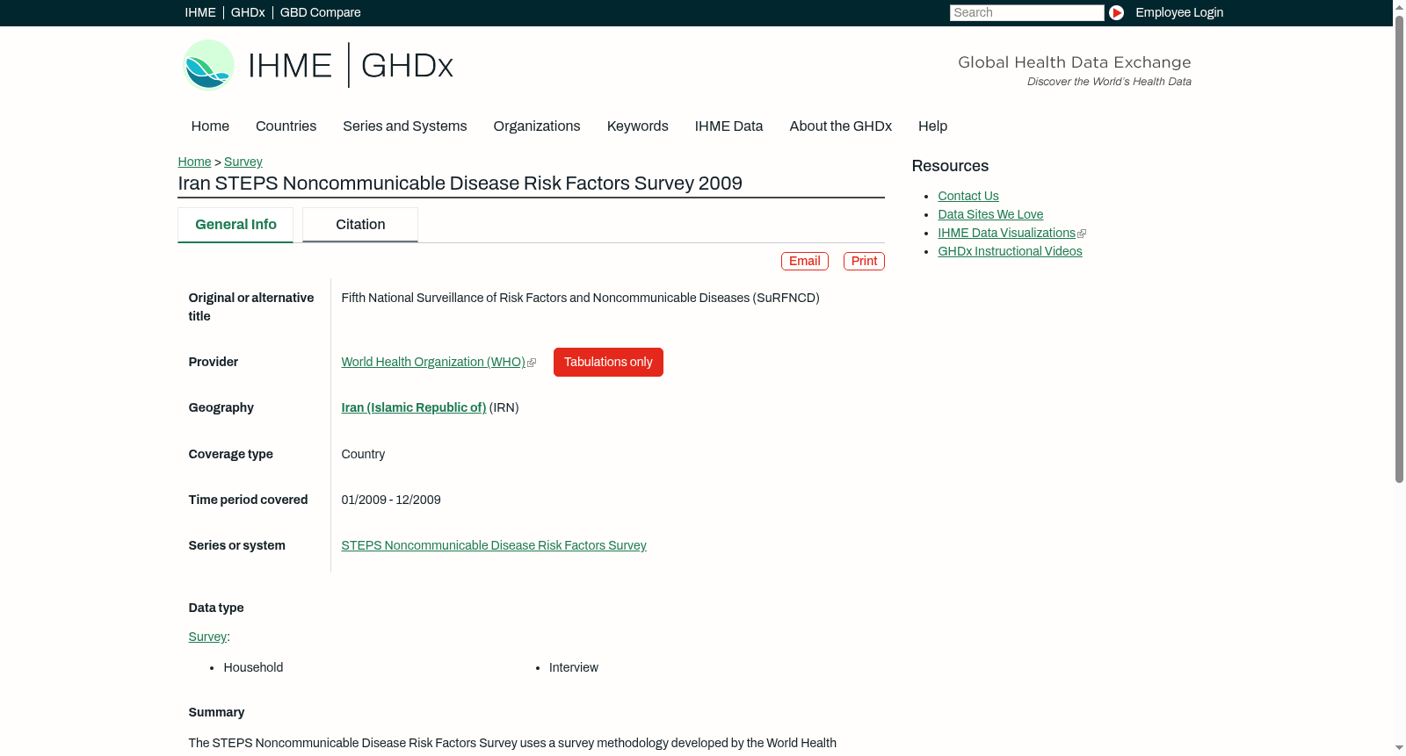Open GHDx Instructional Videos link
This screenshot has width=1406, height=756.
[x=1010, y=252]
